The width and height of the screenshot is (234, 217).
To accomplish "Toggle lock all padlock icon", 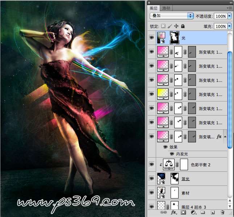I will pyautogui.click(x=183, y=26).
